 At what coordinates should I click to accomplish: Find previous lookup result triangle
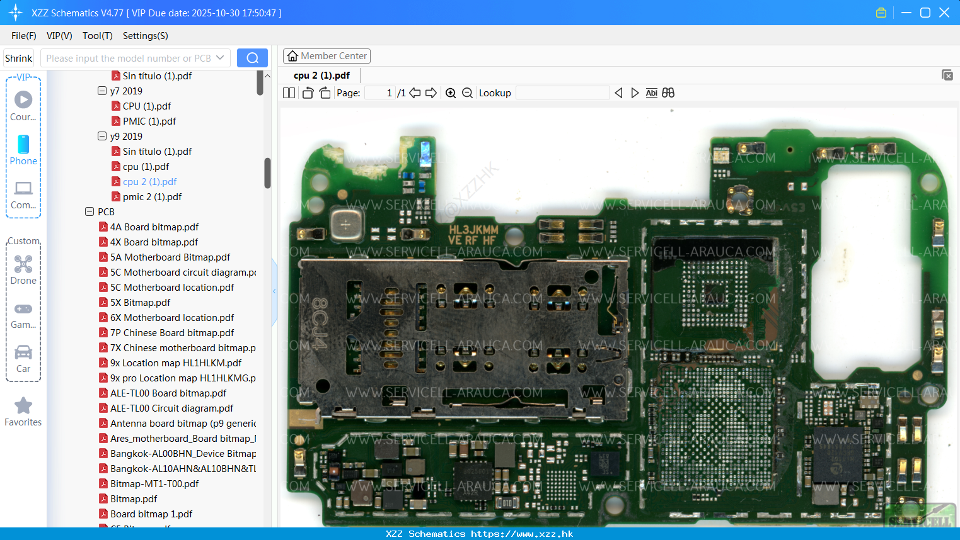pos(618,93)
